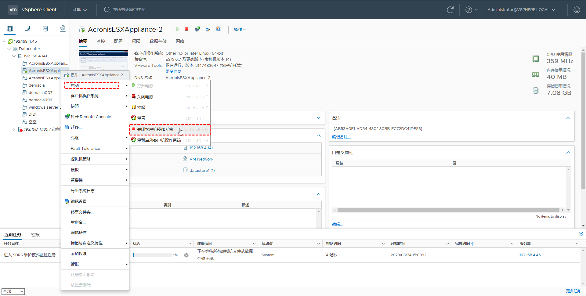Click the VM console thumbnail preview

pyautogui.click(x=103, y=60)
